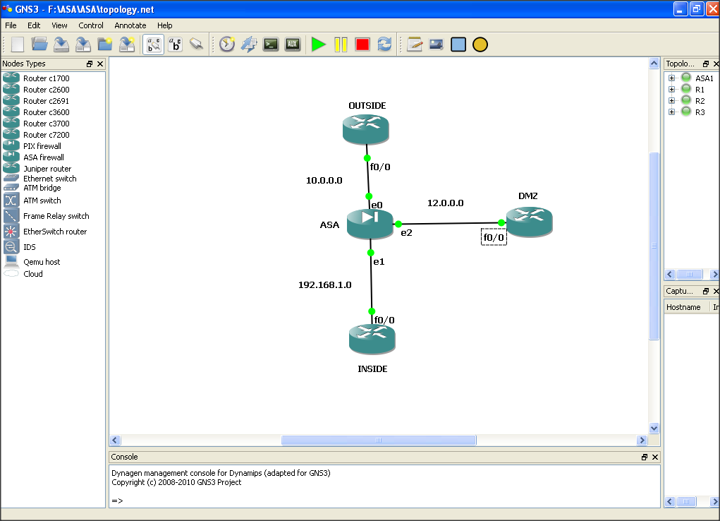
Task: Expand R3 in the Topology Summary panel
Action: point(671,112)
